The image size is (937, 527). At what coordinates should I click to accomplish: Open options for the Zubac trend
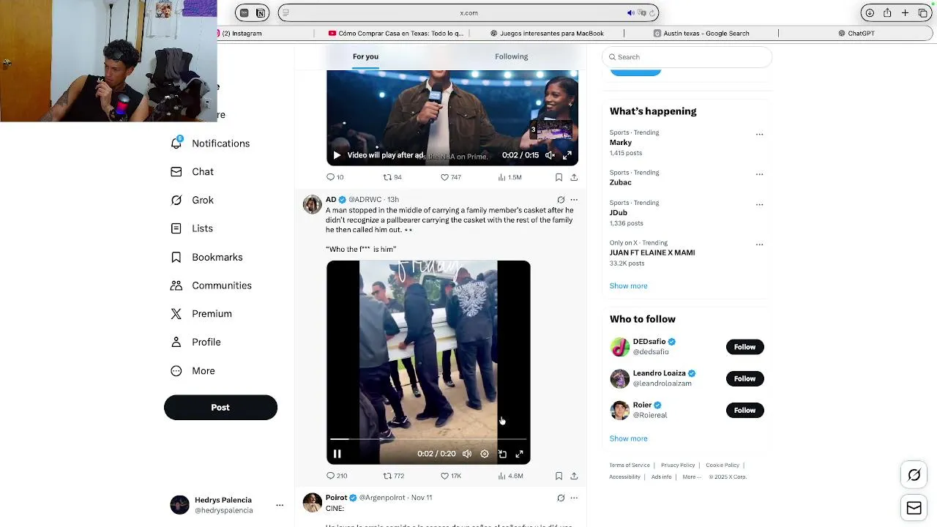point(759,174)
